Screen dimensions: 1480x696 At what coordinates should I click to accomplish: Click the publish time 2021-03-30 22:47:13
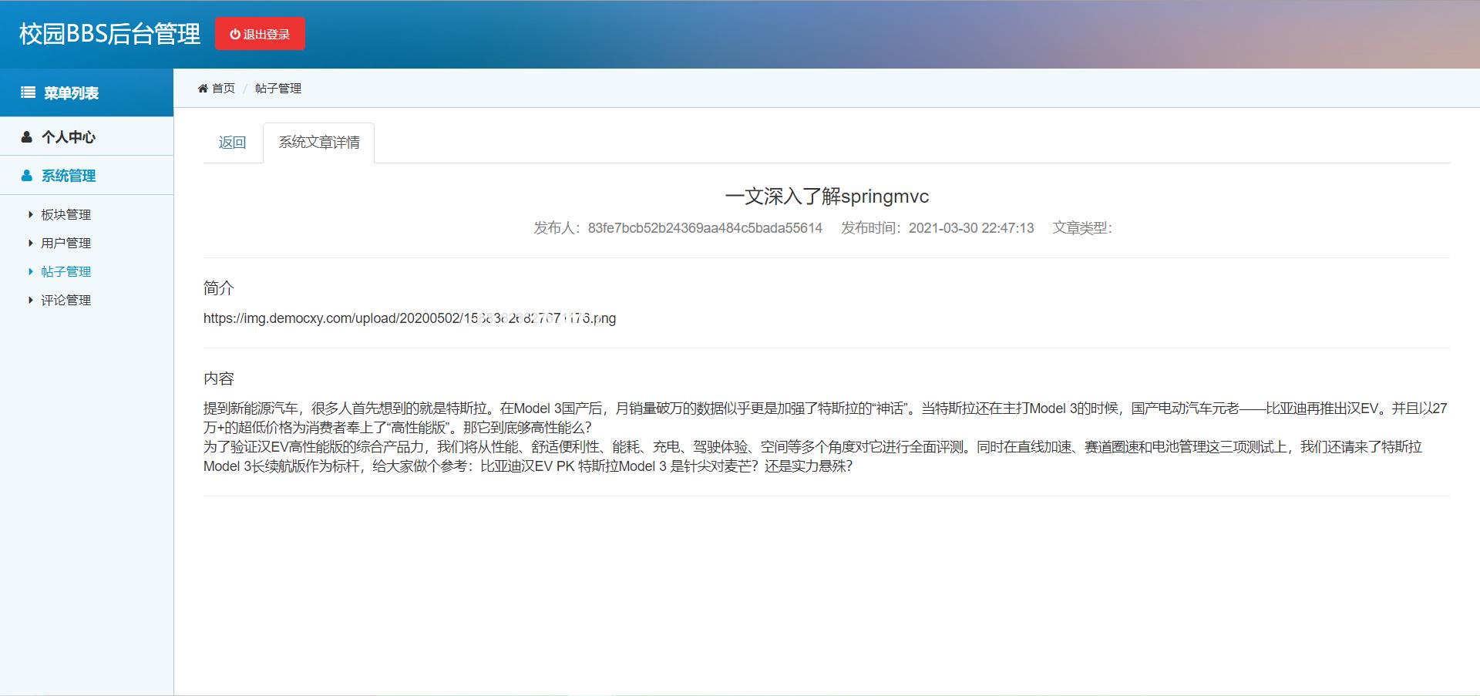pyautogui.click(x=970, y=228)
